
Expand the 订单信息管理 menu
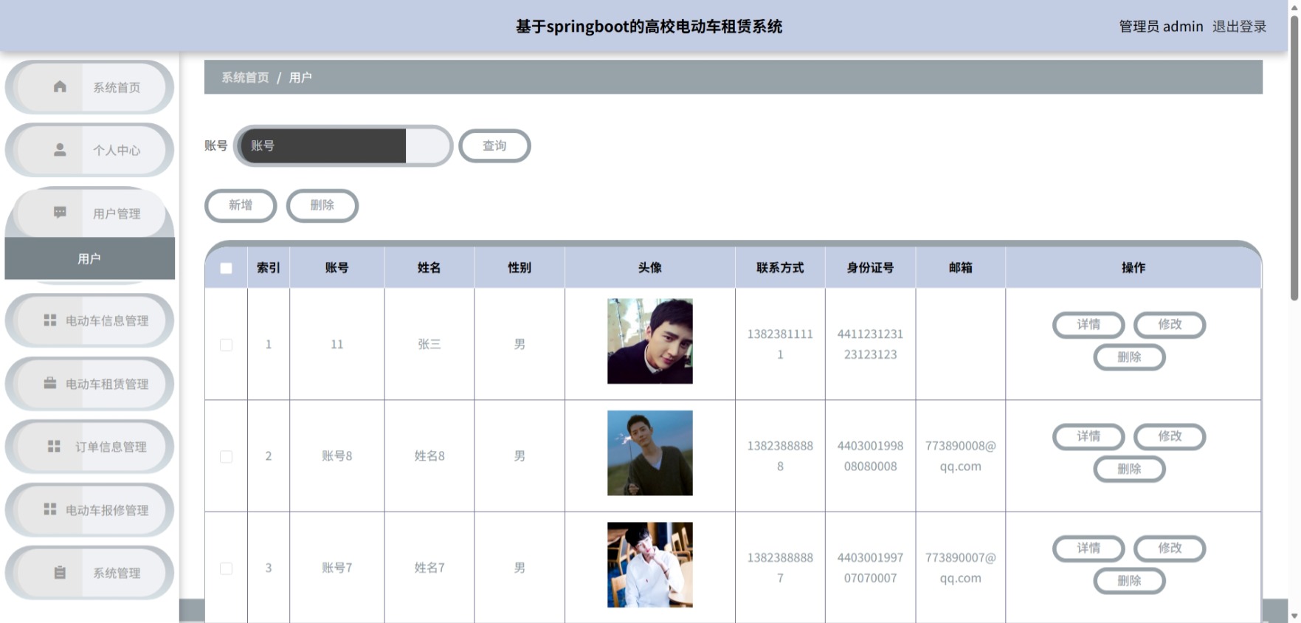(89, 447)
